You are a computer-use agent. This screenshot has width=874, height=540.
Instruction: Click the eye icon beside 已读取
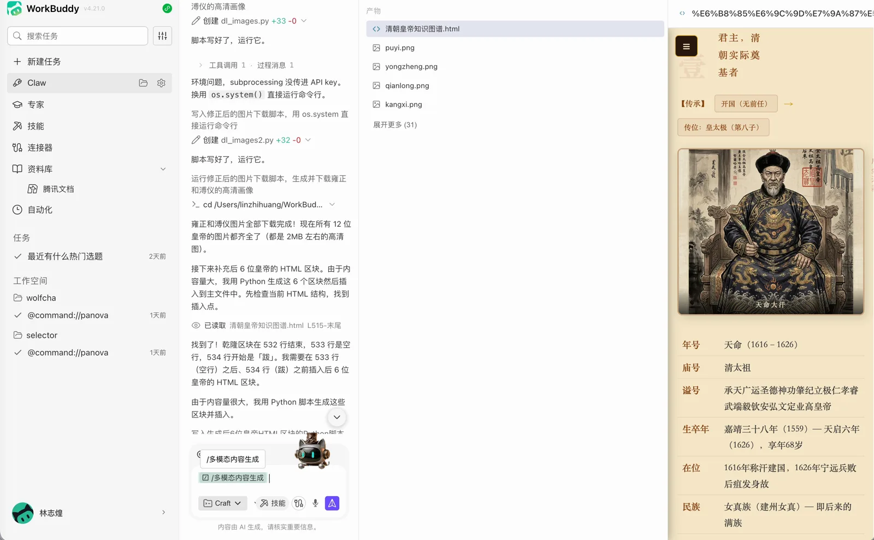[x=196, y=325]
